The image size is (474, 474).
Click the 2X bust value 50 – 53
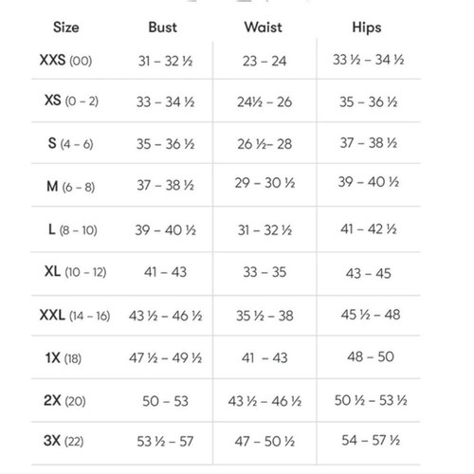point(165,401)
